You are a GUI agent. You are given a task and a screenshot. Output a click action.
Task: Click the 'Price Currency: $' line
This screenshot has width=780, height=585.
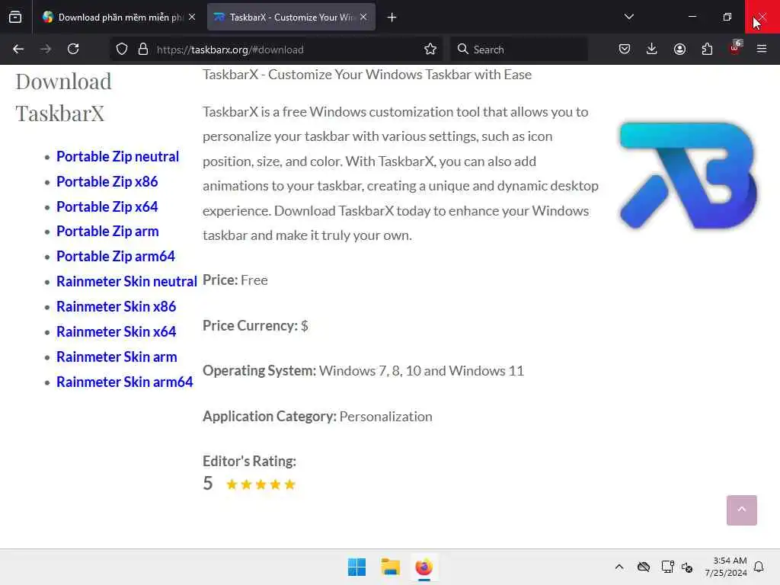pyautogui.click(x=255, y=325)
